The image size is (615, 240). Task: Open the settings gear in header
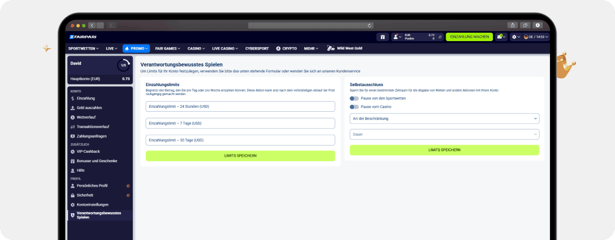pos(516,37)
